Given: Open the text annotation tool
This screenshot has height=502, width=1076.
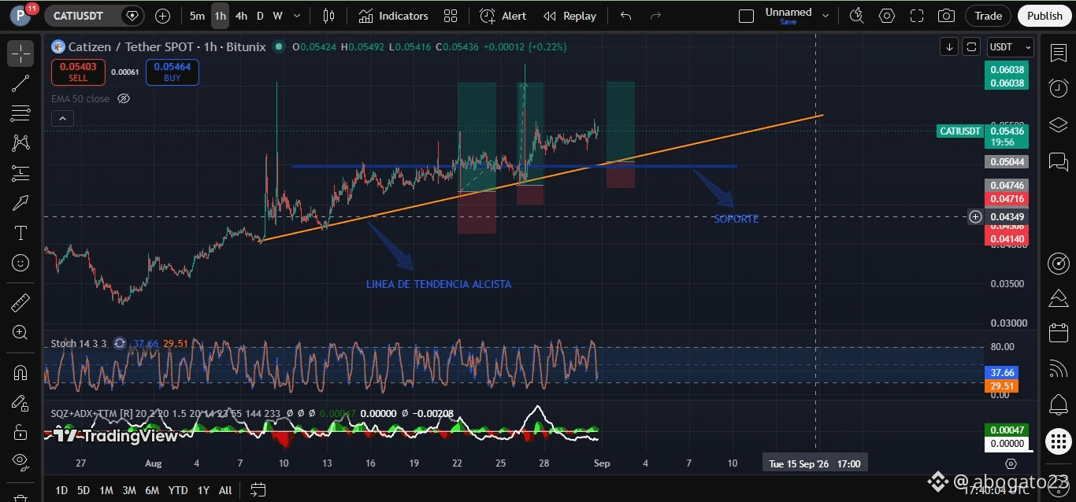Looking at the screenshot, I should click(x=20, y=233).
